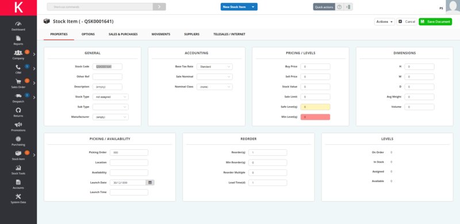Open the Stock Type dropdown

coord(110,96)
